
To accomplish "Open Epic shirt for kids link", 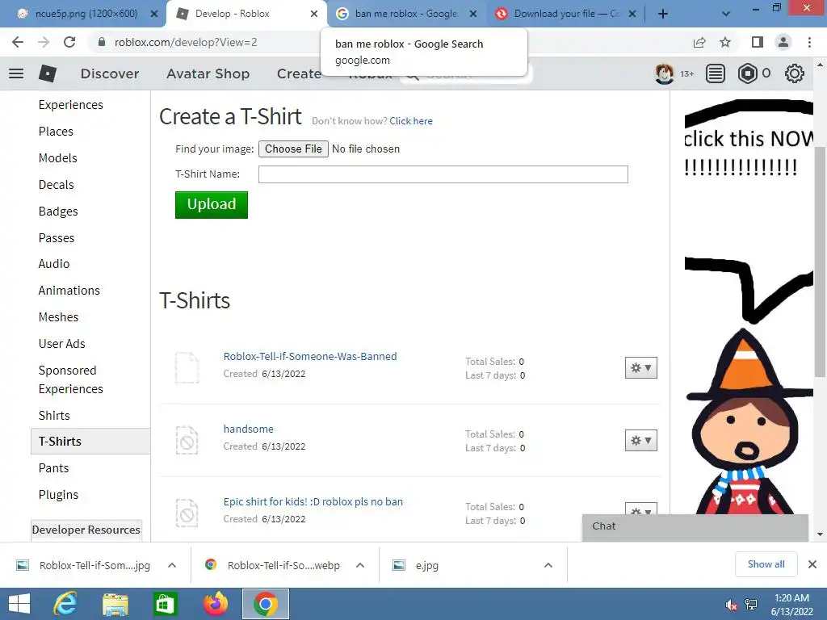I will (313, 501).
